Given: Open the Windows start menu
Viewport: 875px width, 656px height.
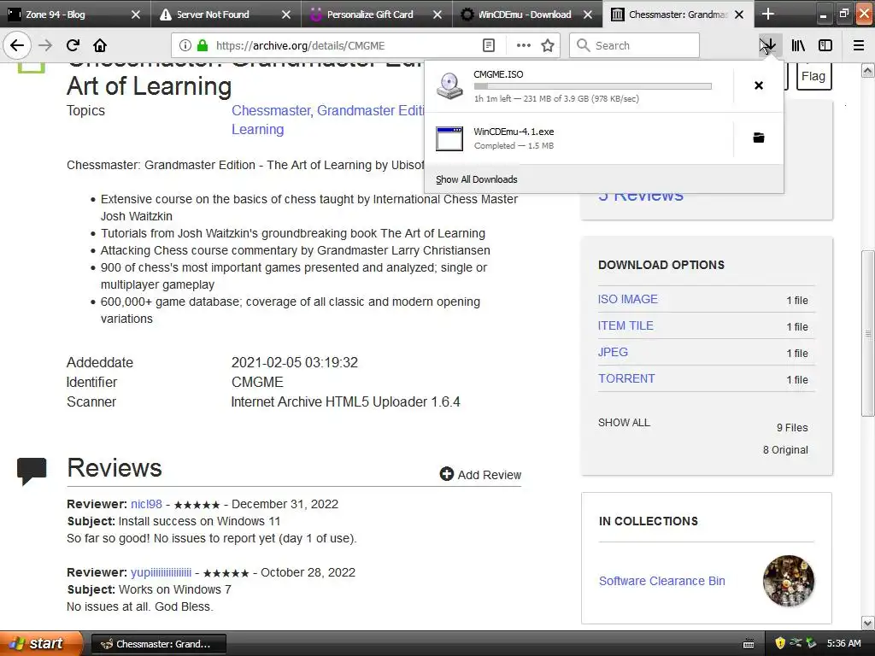Looking at the screenshot, I should [41, 643].
